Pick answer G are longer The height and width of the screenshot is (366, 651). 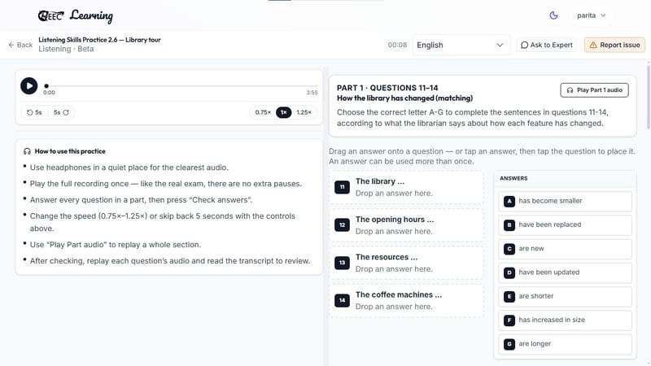pyautogui.click(x=565, y=344)
